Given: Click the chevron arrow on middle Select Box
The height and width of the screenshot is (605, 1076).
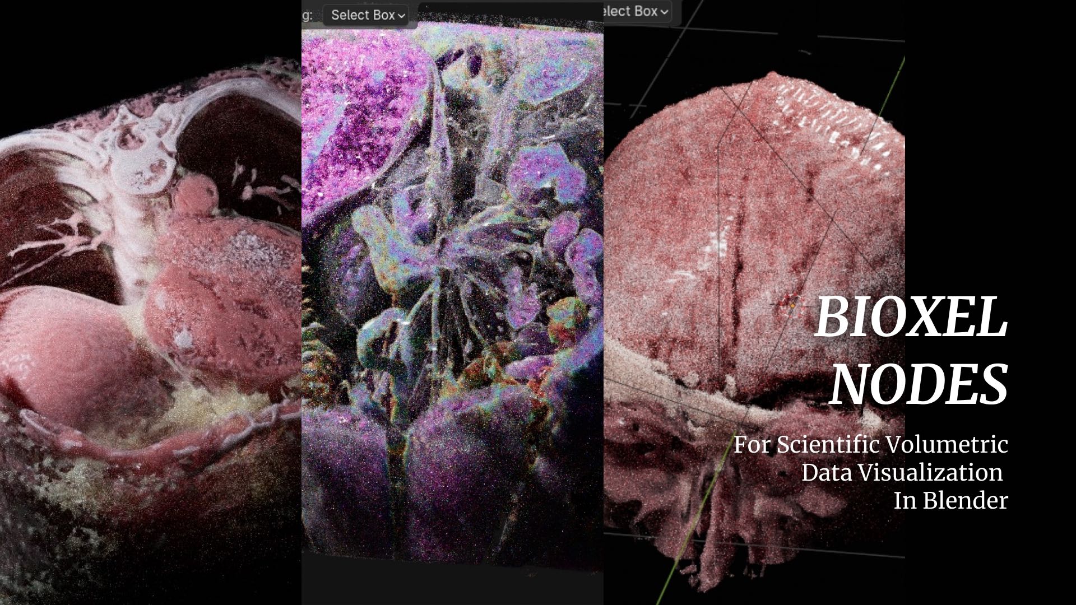Looking at the screenshot, I should click(401, 16).
